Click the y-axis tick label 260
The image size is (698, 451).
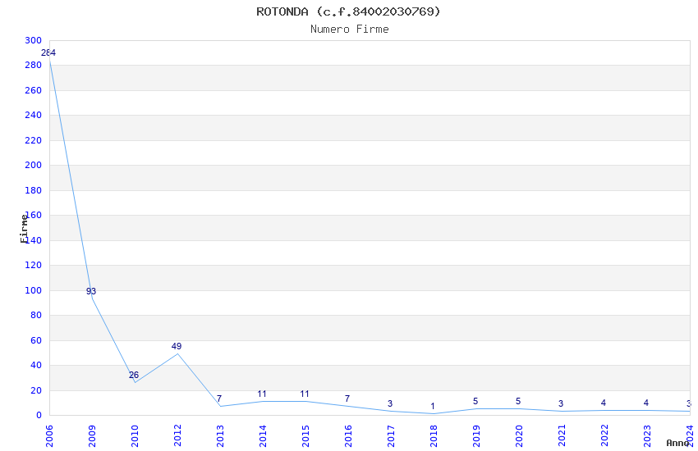pyautogui.click(x=34, y=91)
